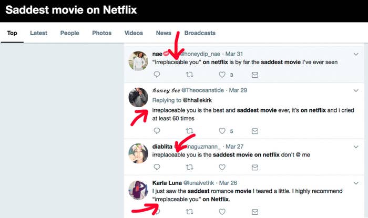Expand options chevron on nae's tweet
368x218 pixels.
pyautogui.click(x=356, y=54)
